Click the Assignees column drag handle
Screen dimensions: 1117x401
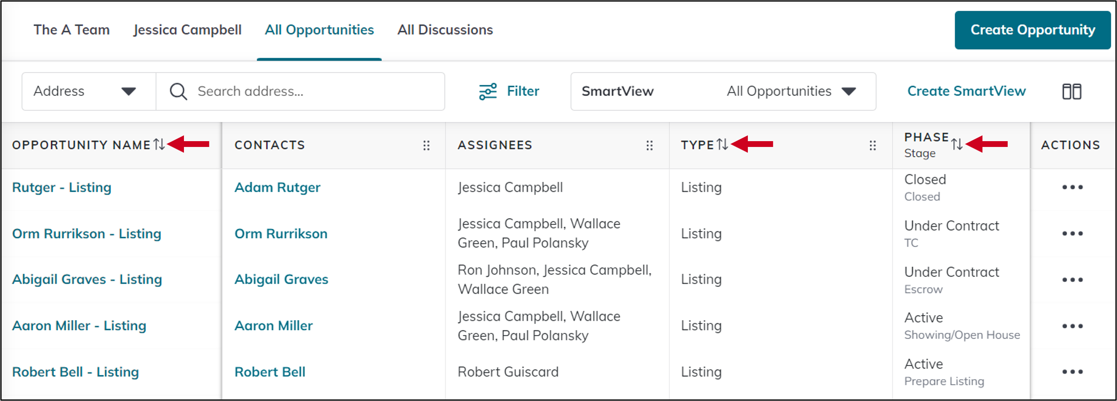[x=649, y=145]
